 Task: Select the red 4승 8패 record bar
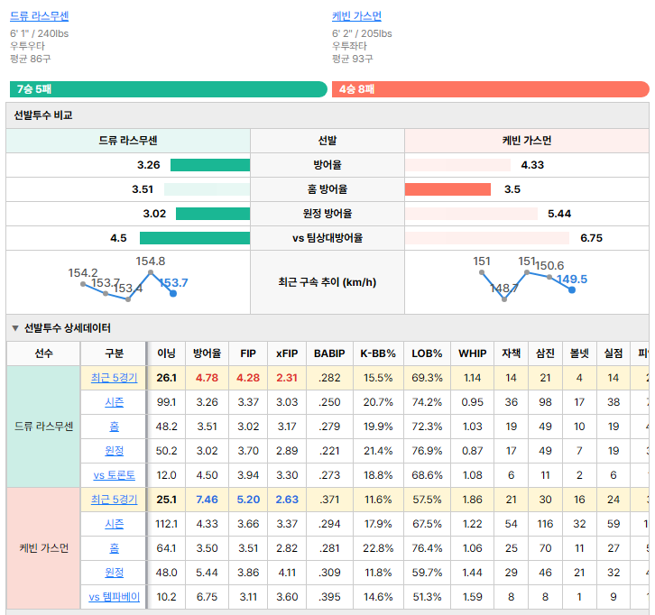pyautogui.click(x=491, y=89)
